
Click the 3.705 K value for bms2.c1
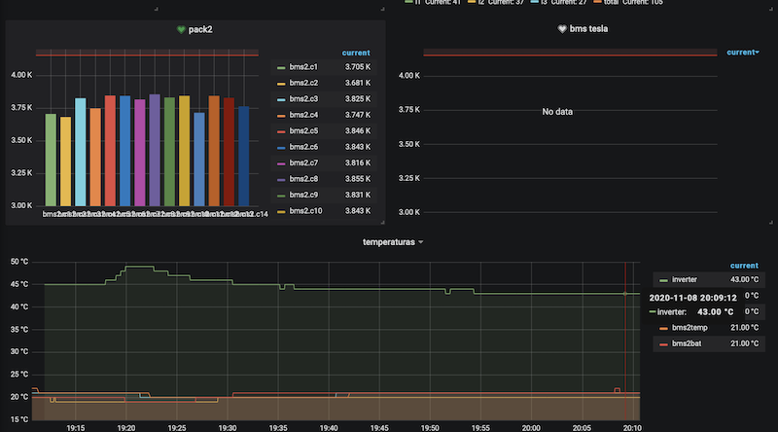tap(358, 67)
